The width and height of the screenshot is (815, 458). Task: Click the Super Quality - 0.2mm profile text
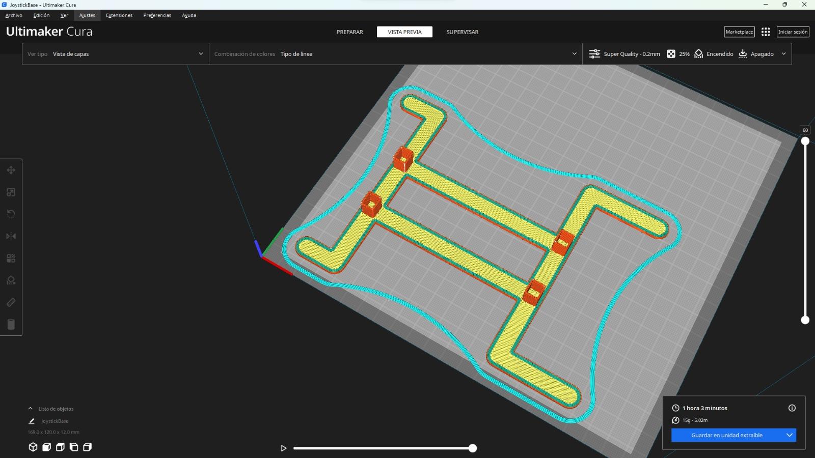[x=632, y=54]
